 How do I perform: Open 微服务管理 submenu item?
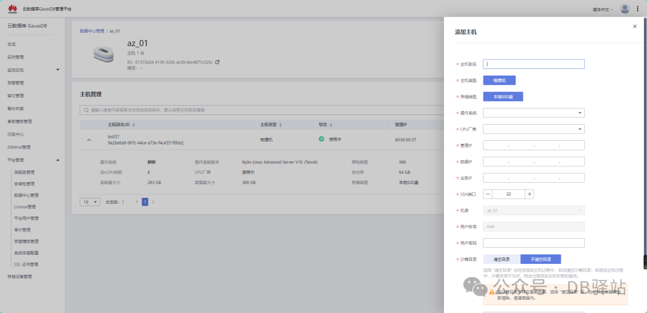click(25, 172)
